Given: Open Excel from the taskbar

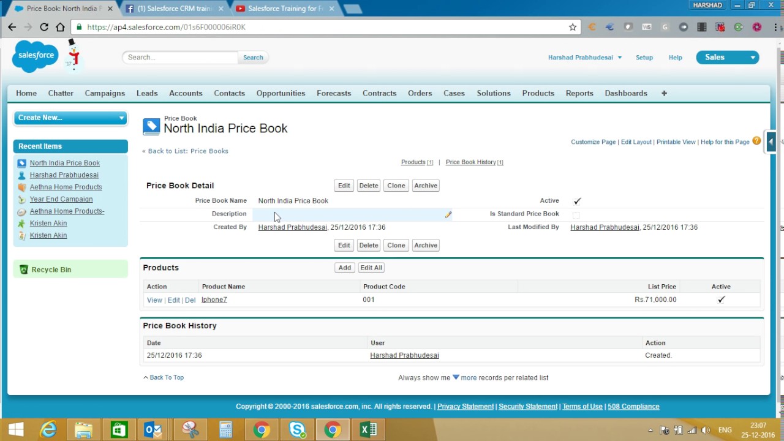Looking at the screenshot, I should pos(368,429).
